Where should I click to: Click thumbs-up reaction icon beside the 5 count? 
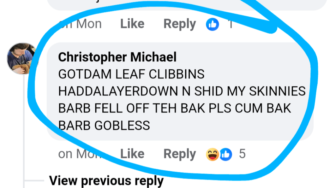click(226, 154)
